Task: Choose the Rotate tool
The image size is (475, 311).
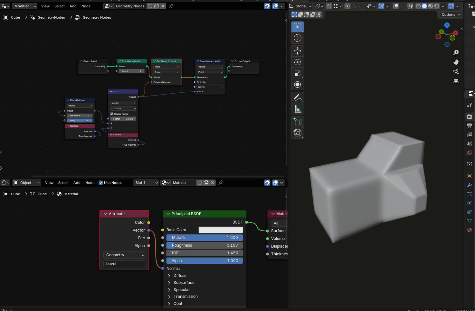Action: pyautogui.click(x=297, y=62)
